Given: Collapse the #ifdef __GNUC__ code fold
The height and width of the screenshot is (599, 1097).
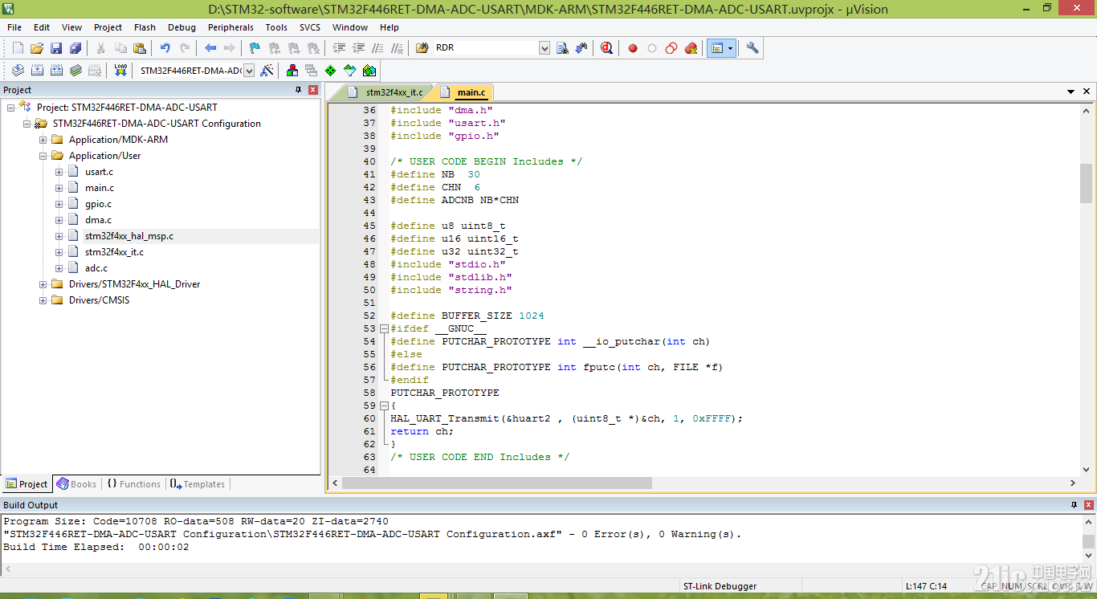Looking at the screenshot, I should (384, 328).
